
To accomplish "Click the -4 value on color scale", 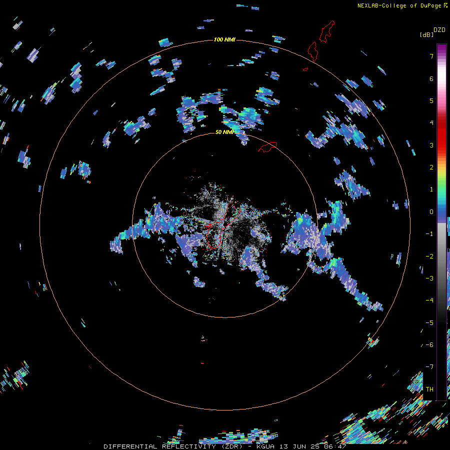I will click(429, 300).
